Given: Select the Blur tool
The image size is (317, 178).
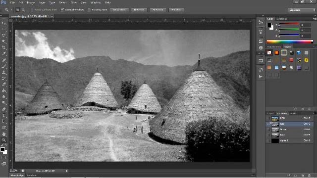Looking at the screenshot, I should [x=3, y=97].
